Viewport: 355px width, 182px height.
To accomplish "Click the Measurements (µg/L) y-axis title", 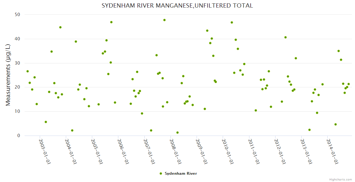I will click(x=8, y=75).
